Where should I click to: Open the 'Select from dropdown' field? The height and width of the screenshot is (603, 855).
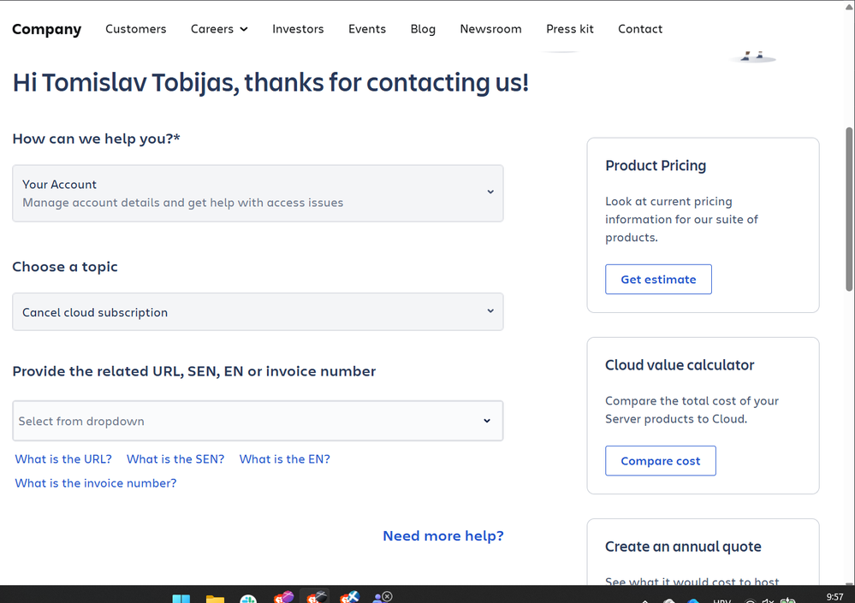[258, 421]
